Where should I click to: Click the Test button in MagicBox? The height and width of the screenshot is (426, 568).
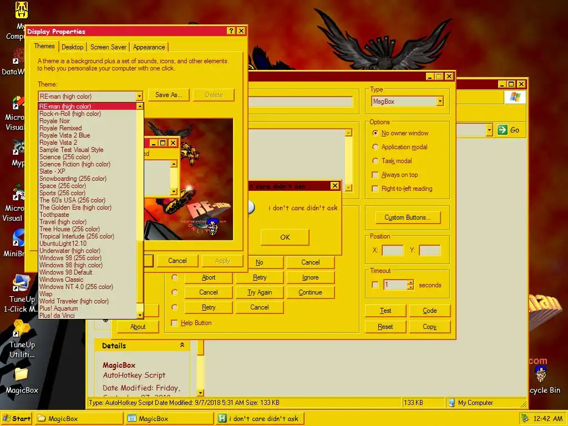[386, 311]
